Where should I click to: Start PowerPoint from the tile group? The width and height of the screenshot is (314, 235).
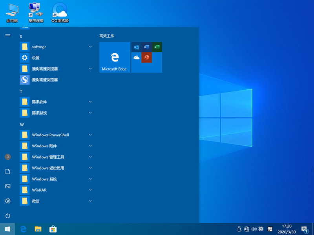click(147, 57)
